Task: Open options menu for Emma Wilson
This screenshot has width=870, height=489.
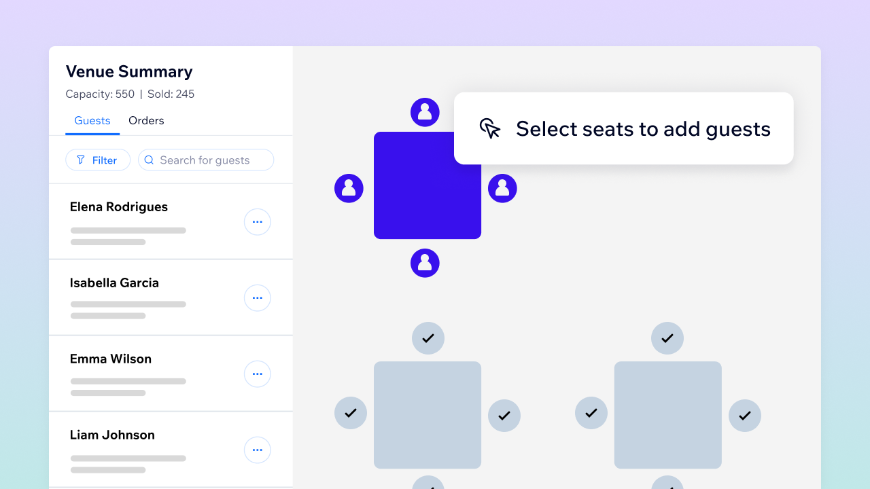Action: click(257, 374)
